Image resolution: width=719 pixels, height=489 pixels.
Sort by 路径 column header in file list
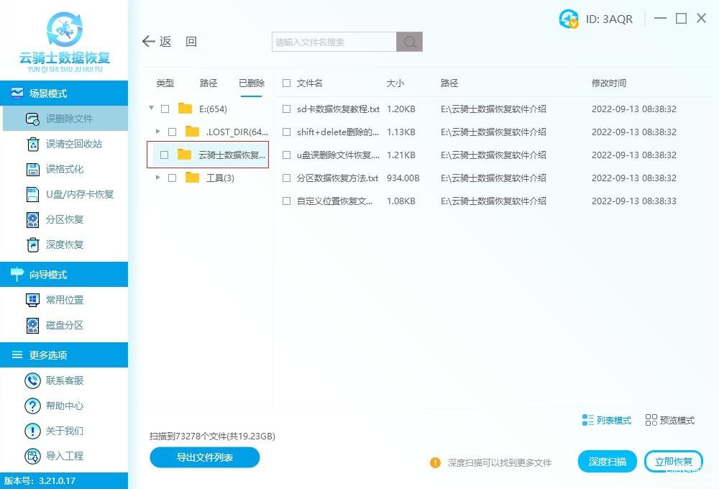[449, 83]
